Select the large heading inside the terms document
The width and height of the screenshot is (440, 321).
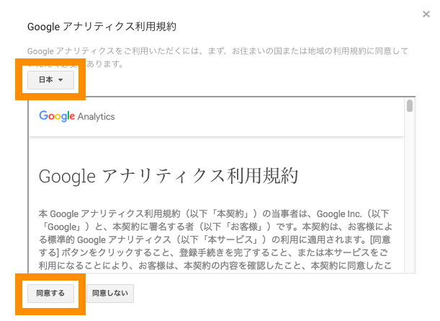168,176
